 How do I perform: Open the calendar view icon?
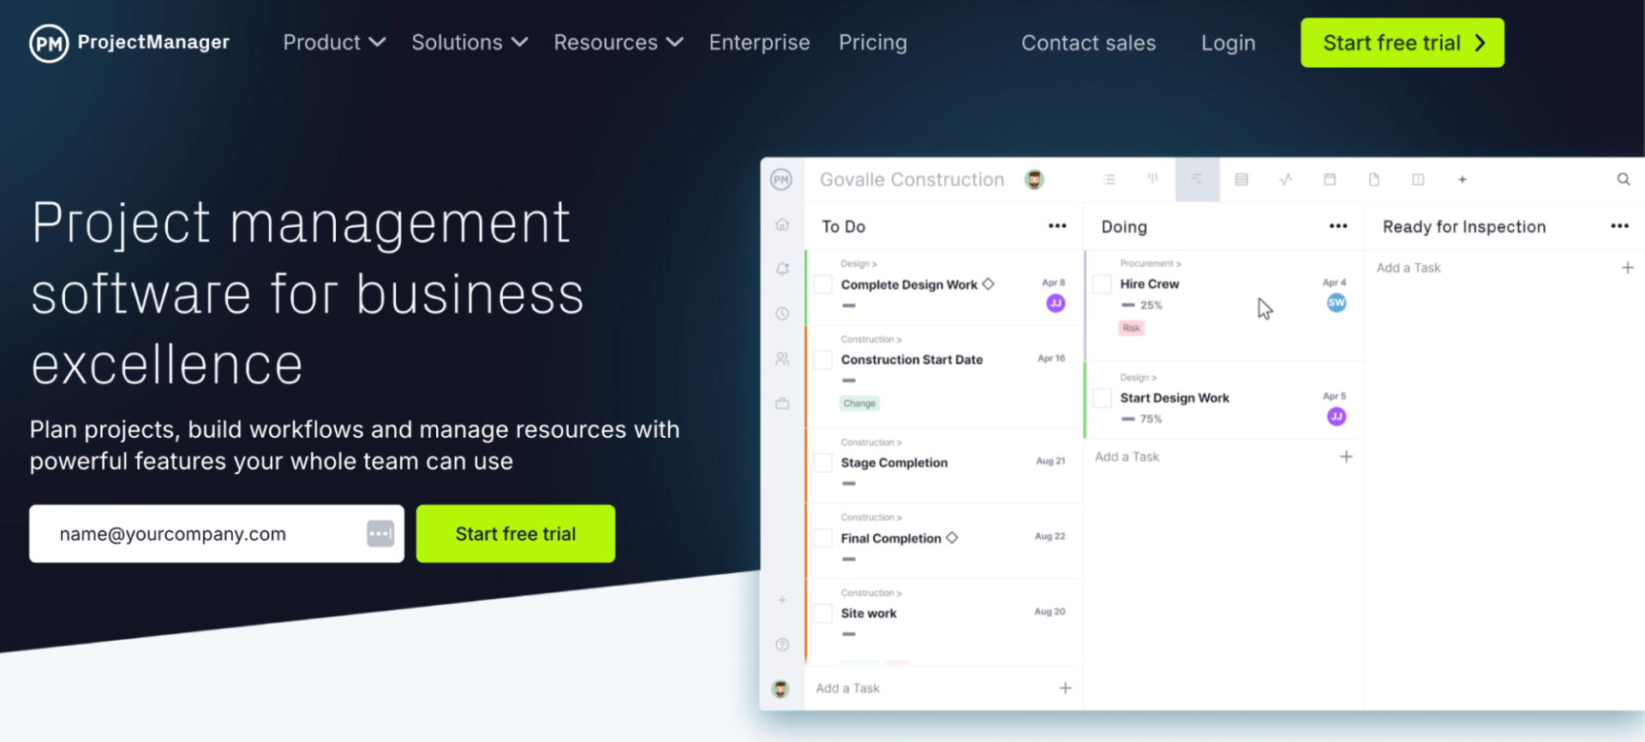click(x=1330, y=180)
